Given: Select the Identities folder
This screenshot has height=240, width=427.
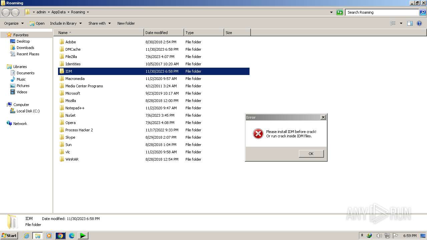Looking at the screenshot, I should click(153, 64).
